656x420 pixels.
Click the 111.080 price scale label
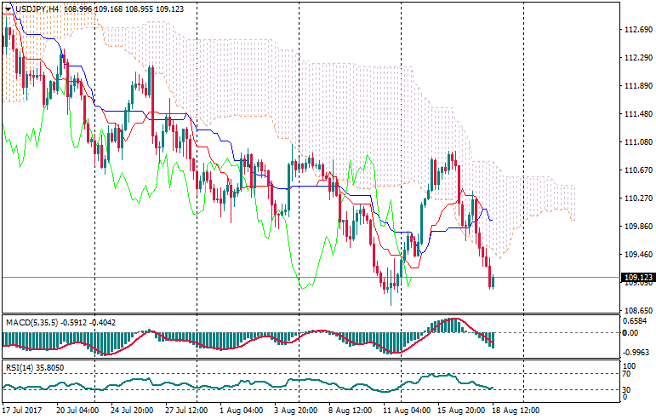coord(636,142)
